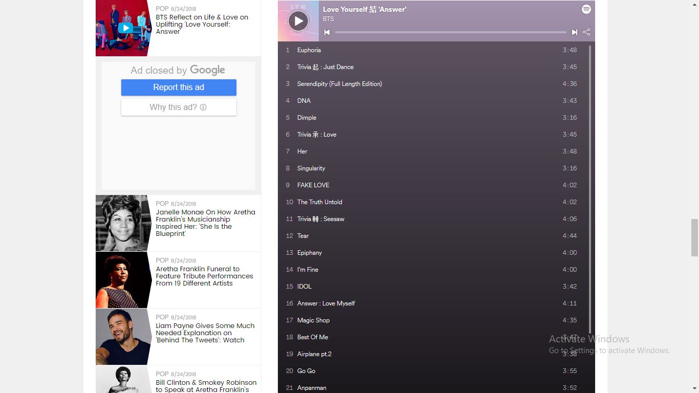Viewport: 699px width, 393px height.
Task: Click the Love Yourself 'Answer' album title
Action: pyautogui.click(x=364, y=9)
